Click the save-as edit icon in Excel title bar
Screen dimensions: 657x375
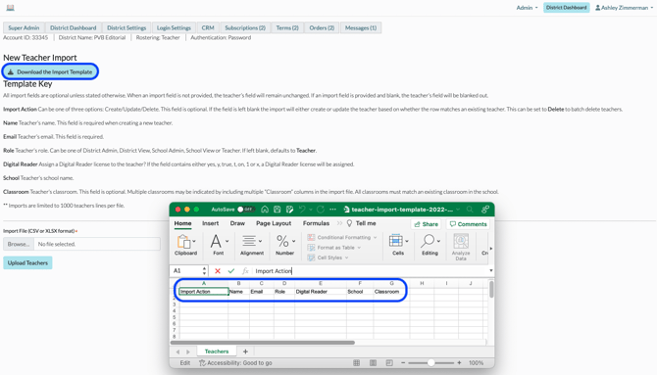289,210
